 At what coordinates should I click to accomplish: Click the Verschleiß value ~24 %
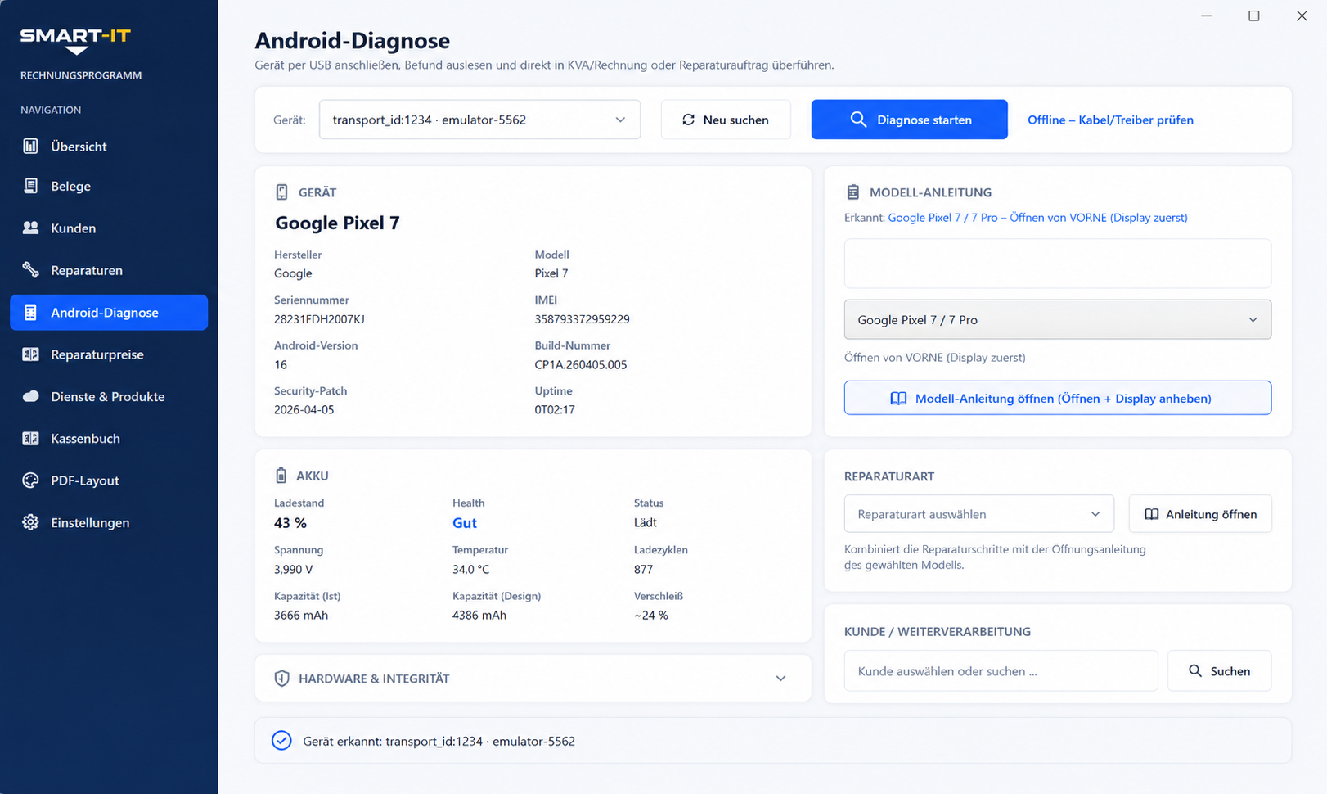click(x=650, y=615)
